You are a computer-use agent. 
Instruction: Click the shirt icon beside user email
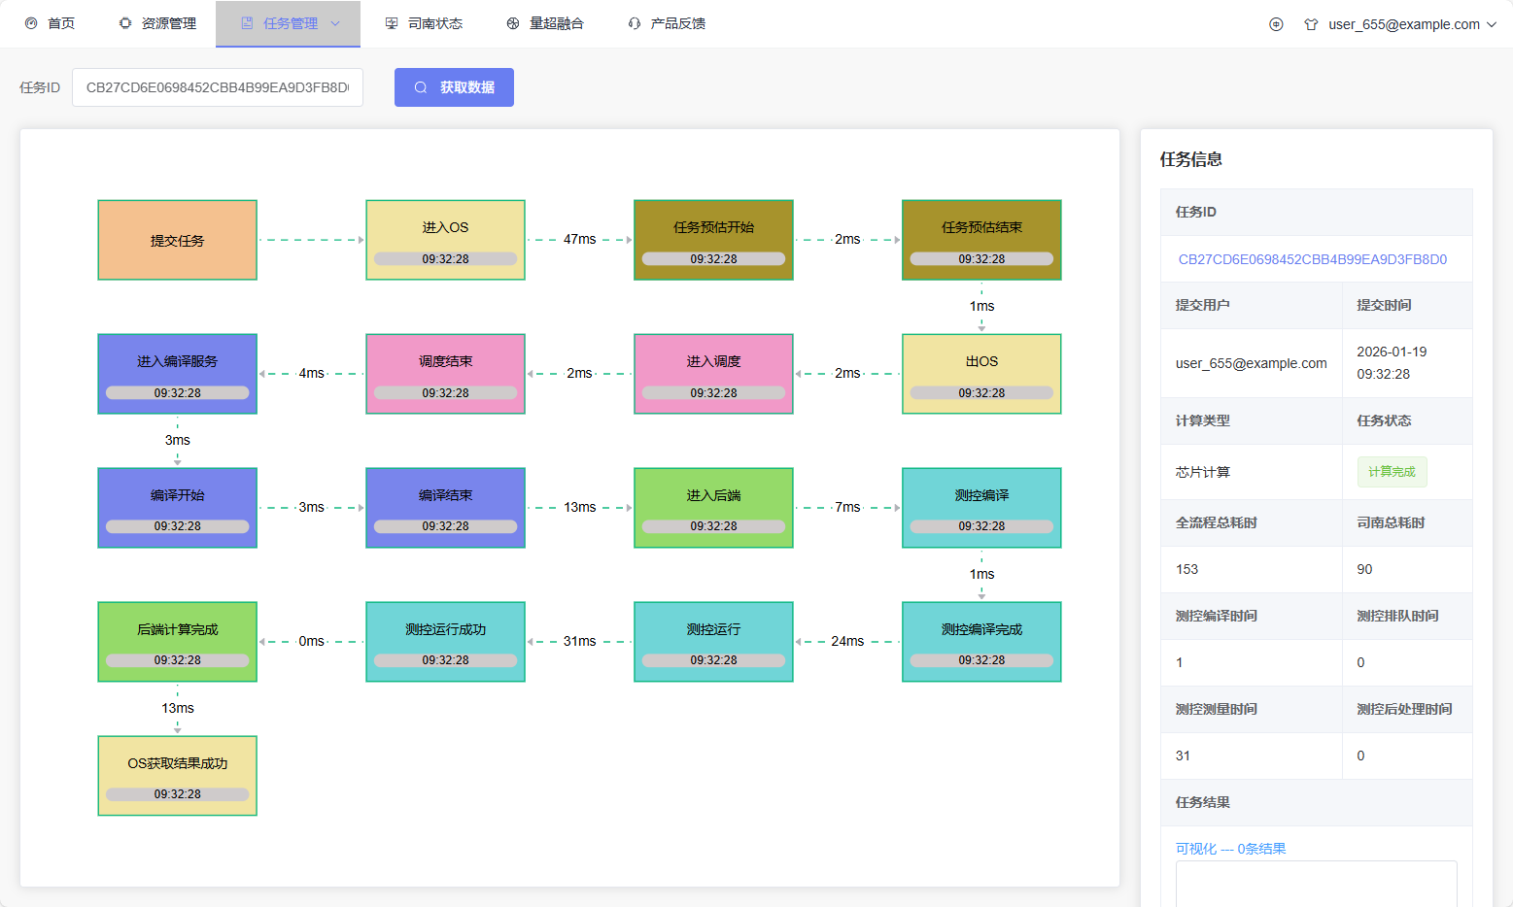1311,24
